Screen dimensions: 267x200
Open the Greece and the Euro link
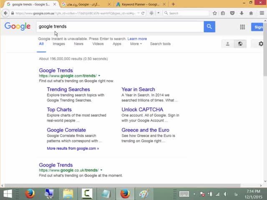(x=146, y=130)
